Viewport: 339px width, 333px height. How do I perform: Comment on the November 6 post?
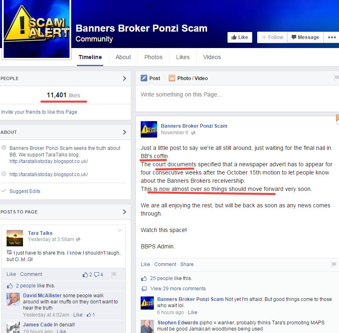click(x=165, y=264)
